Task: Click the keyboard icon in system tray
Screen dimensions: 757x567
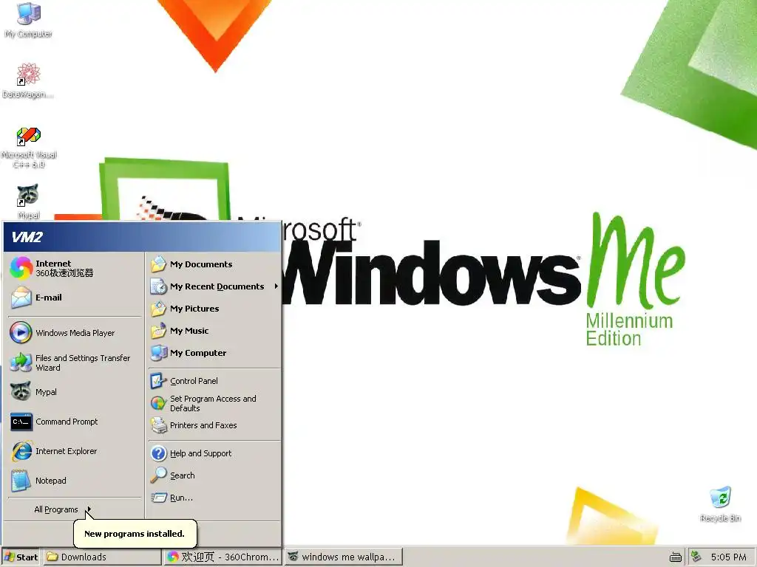Action: [x=676, y=557]
